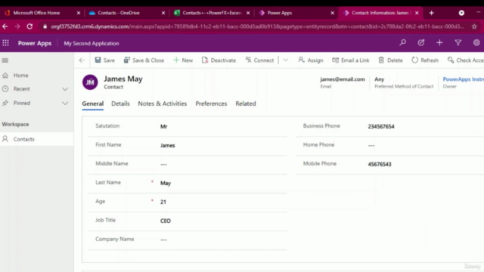The image size is (484, 272).
Task: Refresh the contact form
Action: pos(425,60)
